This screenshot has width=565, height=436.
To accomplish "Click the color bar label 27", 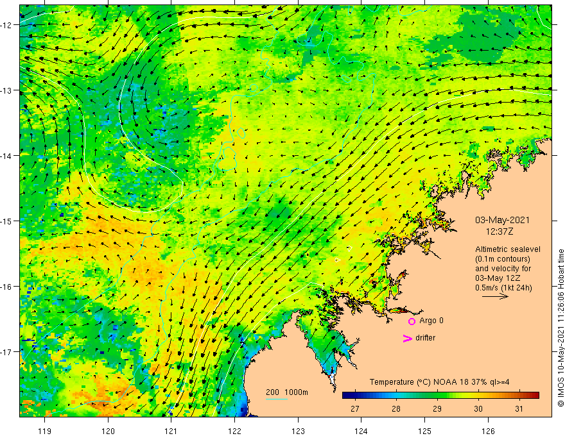I will pos(355,409).
